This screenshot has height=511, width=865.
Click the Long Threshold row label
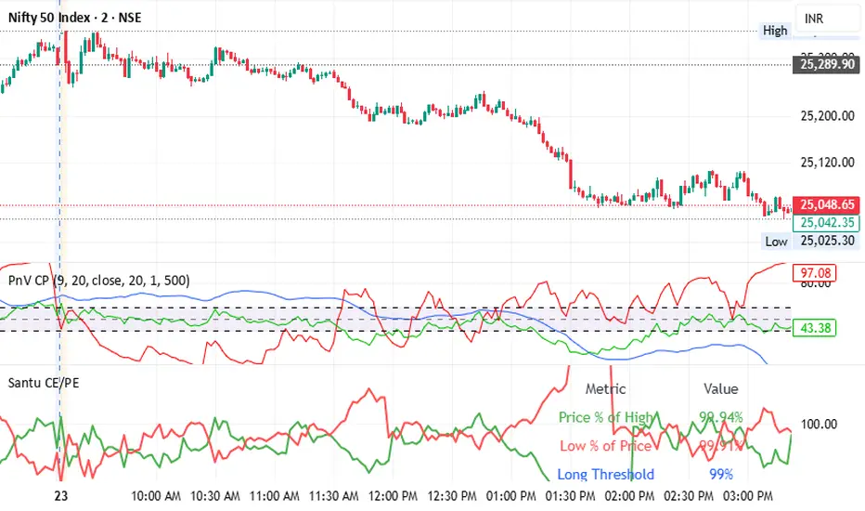tap(606, 474)
